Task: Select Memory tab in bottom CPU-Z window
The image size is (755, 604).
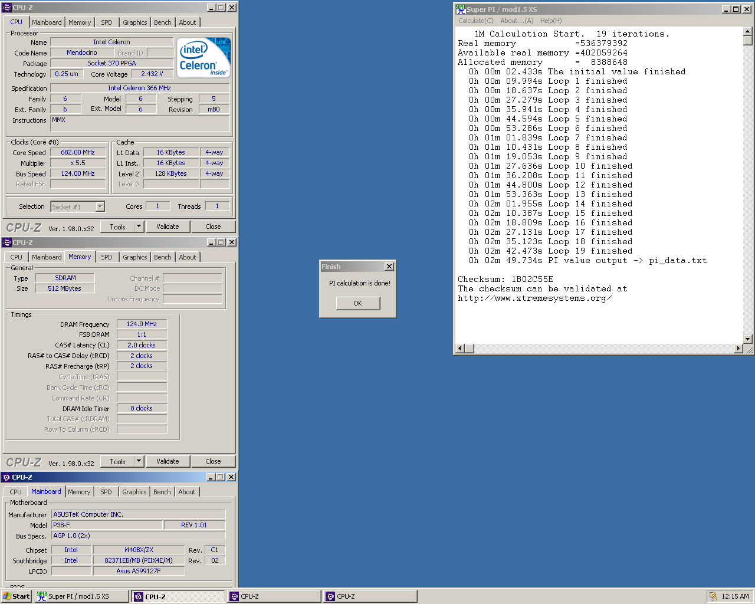Action: pos(79,492)
